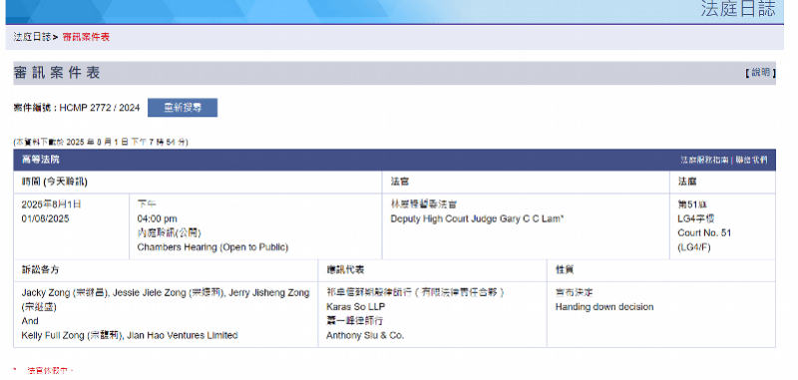Click the Anthony Siu & Co. representative name

click(x=365, y=335)
